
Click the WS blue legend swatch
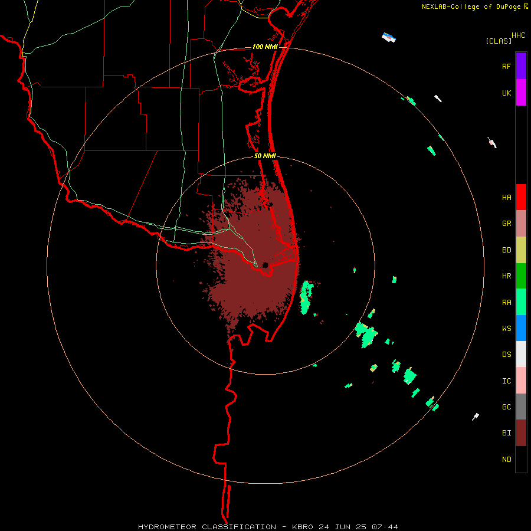pyautogui.click(x=521, y=328)
